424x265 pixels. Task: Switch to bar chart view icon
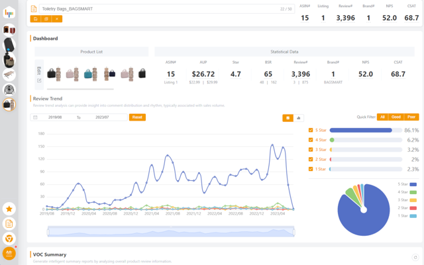pos(299,118)
